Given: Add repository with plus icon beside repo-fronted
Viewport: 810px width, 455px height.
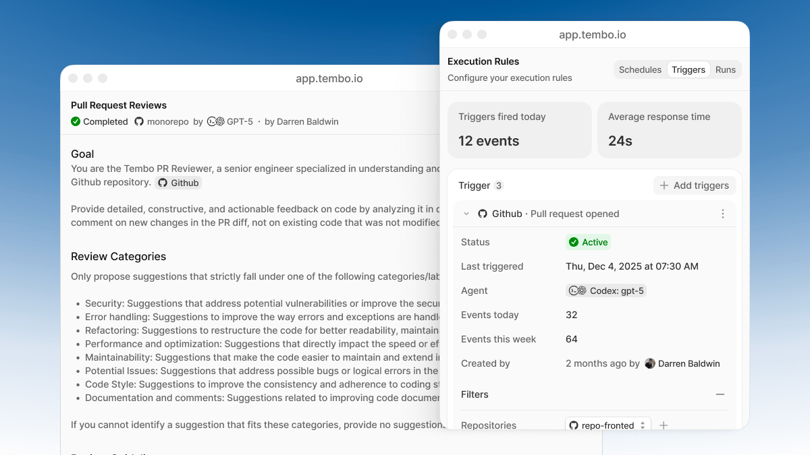Looking at the screenshot, I should coord(664,425).
